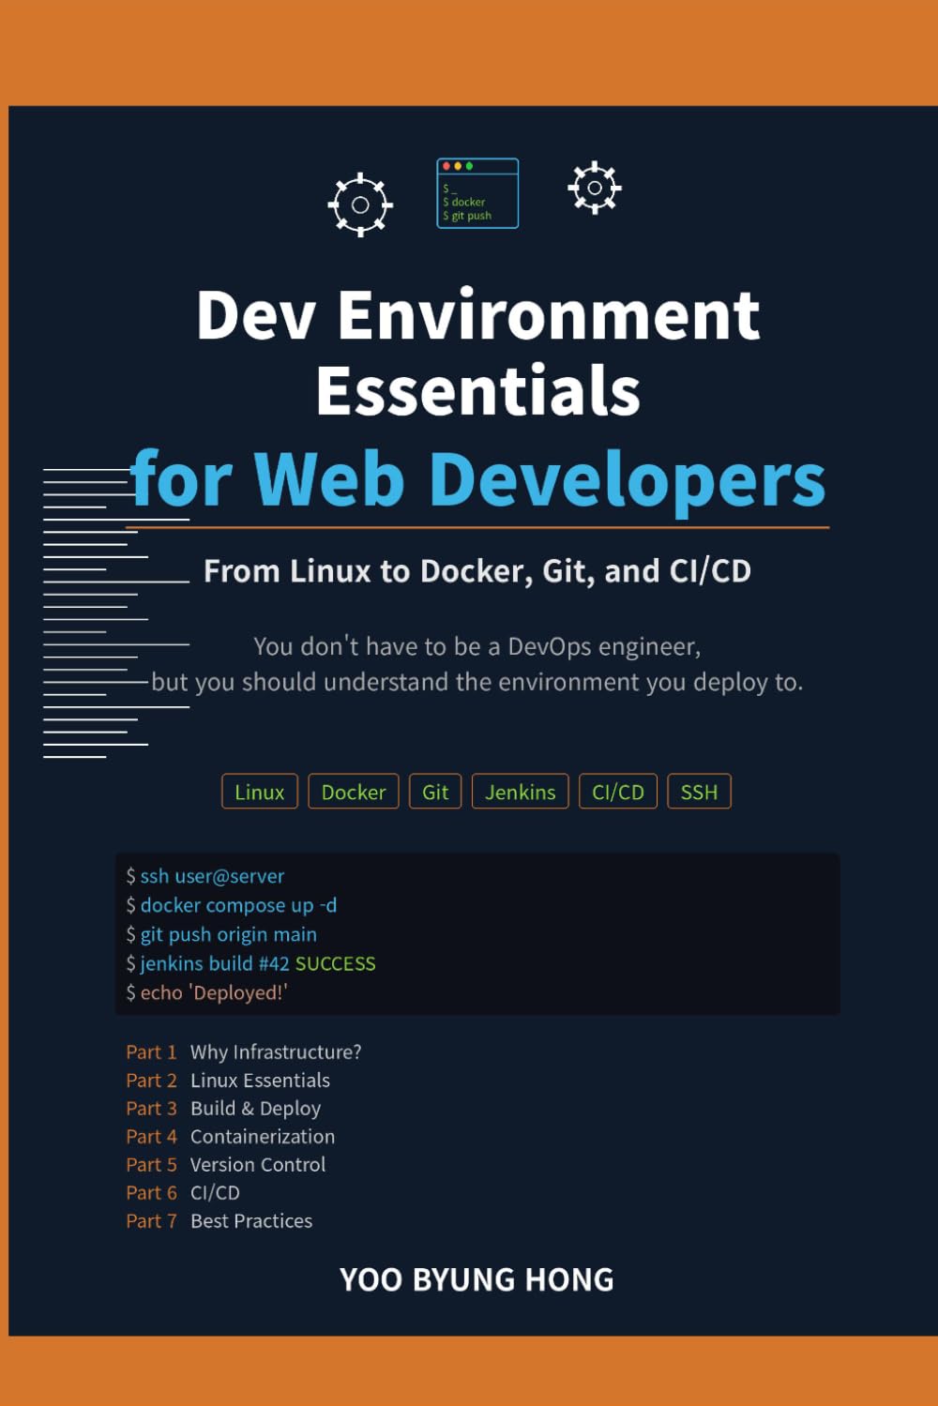This screenshot has width=938, height=1406.
Task: Click 'You don't have to be a DevOps engineer,' line
Action: 477,646
